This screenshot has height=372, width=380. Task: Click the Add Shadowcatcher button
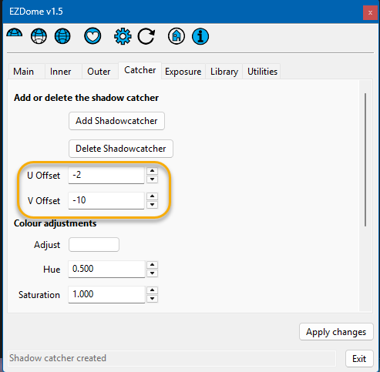click(x=116, y=121)
